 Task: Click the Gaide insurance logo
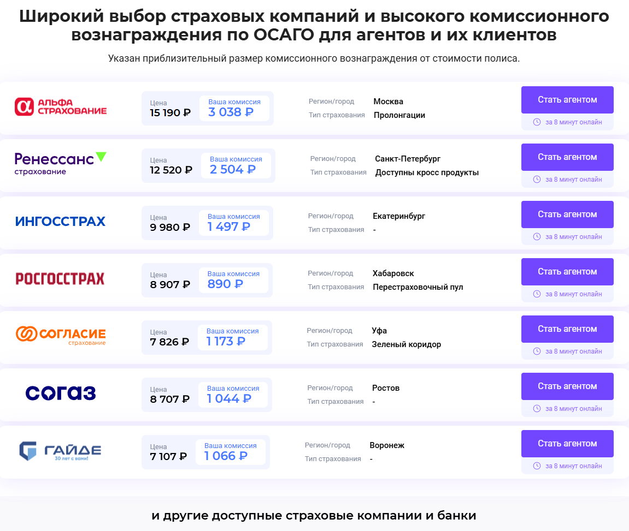point(61,450)
